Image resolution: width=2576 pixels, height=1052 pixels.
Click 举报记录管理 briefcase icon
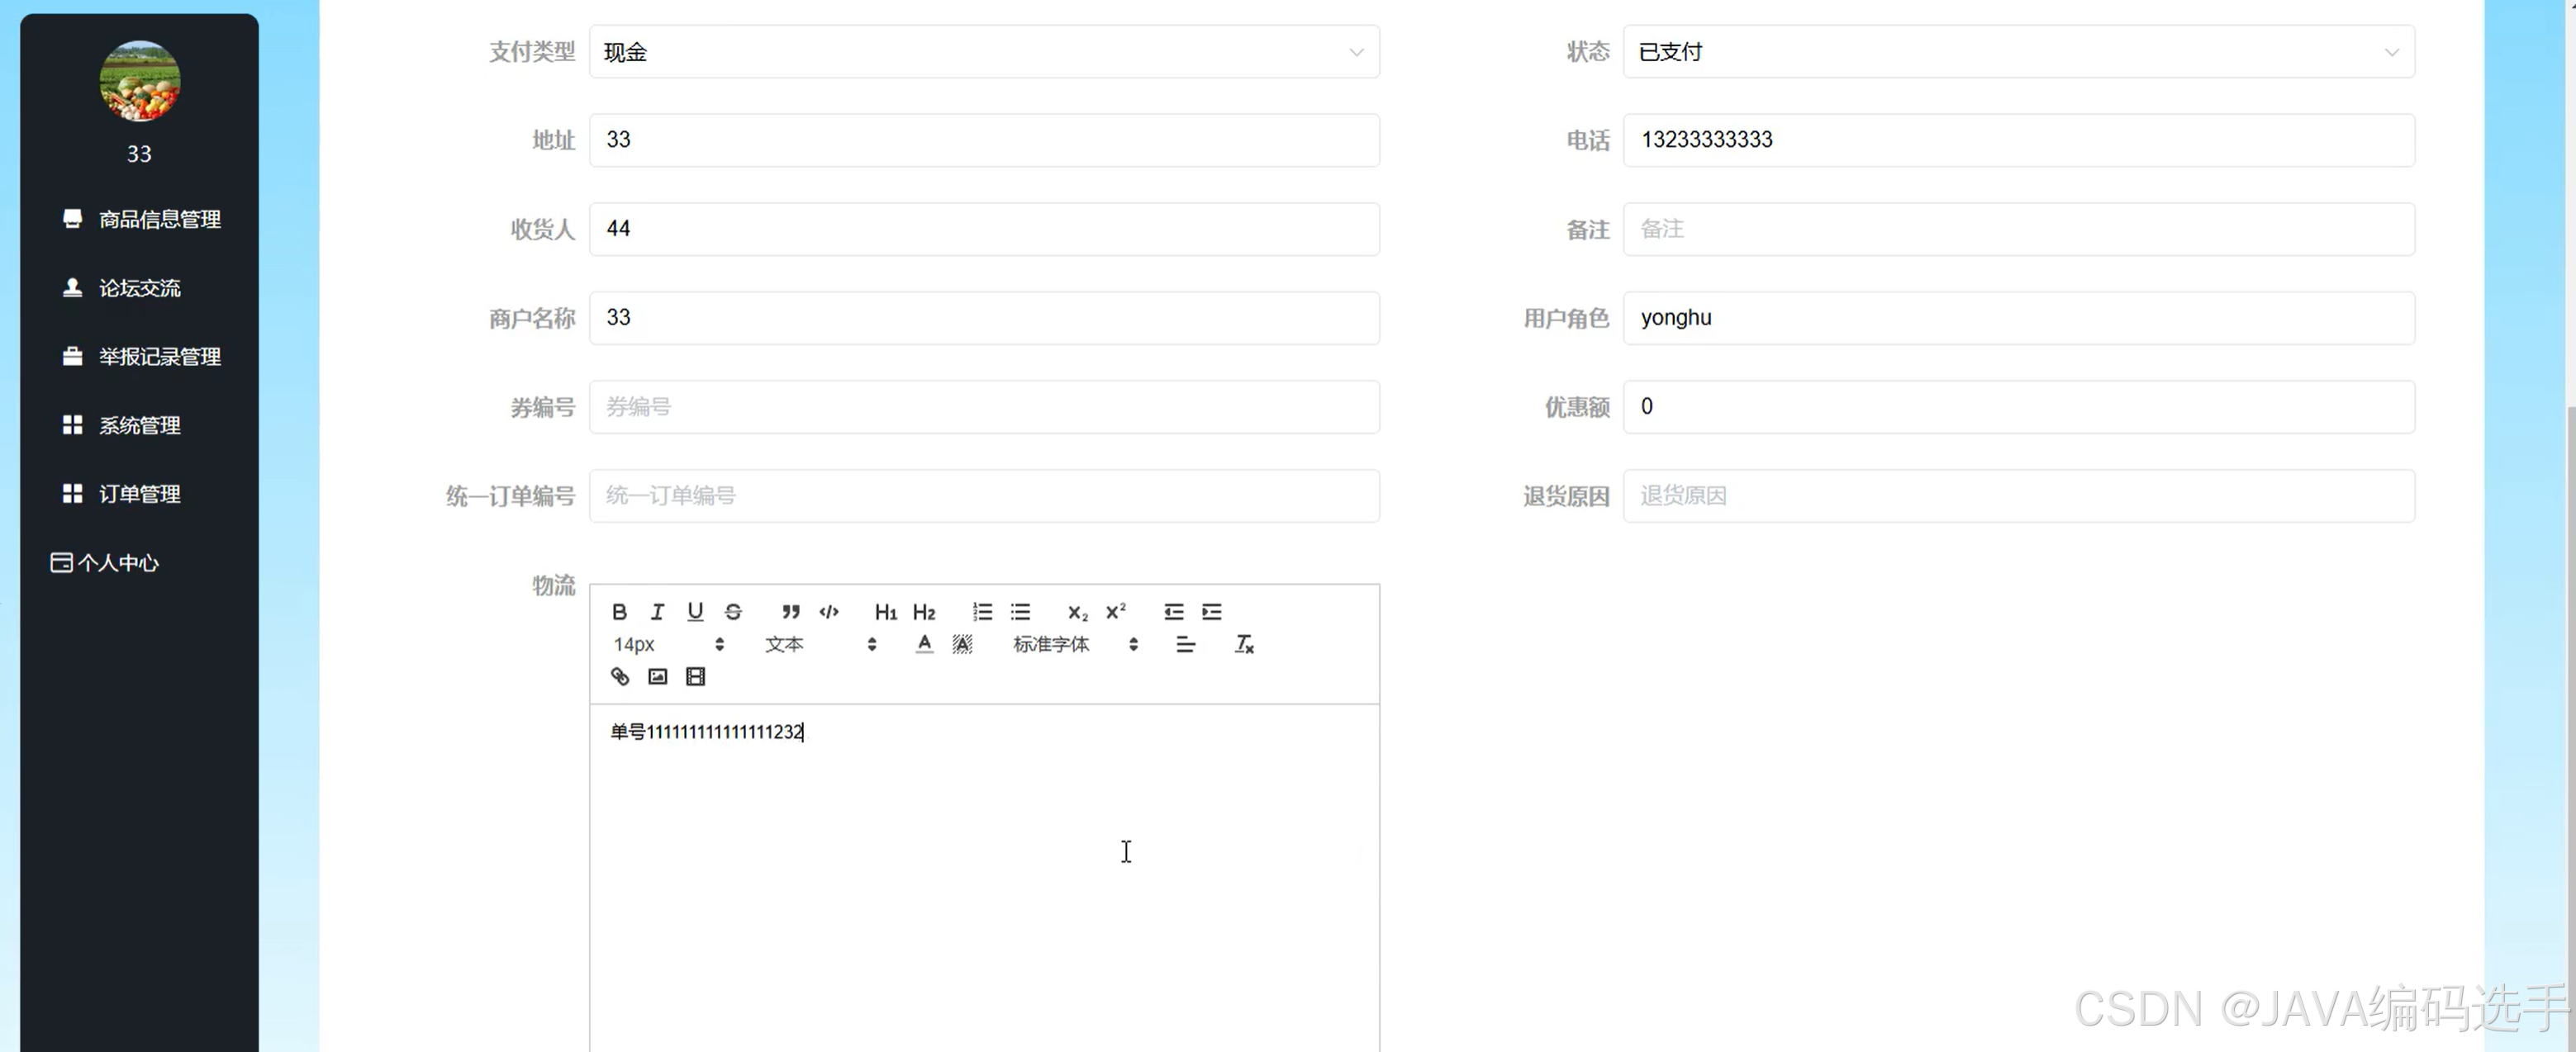[72, 356]
